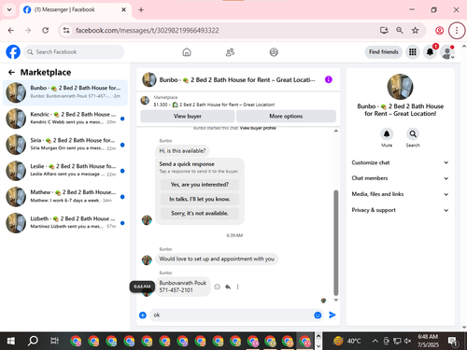Search in conversation magnifier icon
The width and height of the screenshot is (467, 350).
(x=413, y=134)
